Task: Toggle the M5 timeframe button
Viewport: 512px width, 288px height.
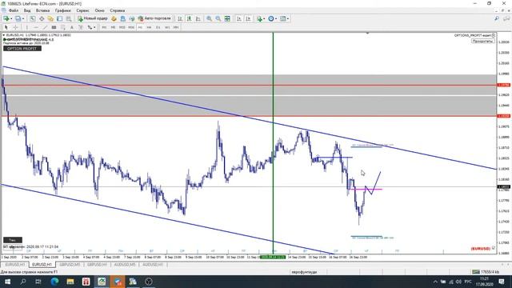Action: tap(113, 27)
